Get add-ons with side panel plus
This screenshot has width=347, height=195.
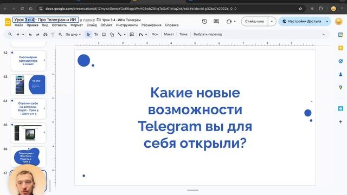pos(340,122)
